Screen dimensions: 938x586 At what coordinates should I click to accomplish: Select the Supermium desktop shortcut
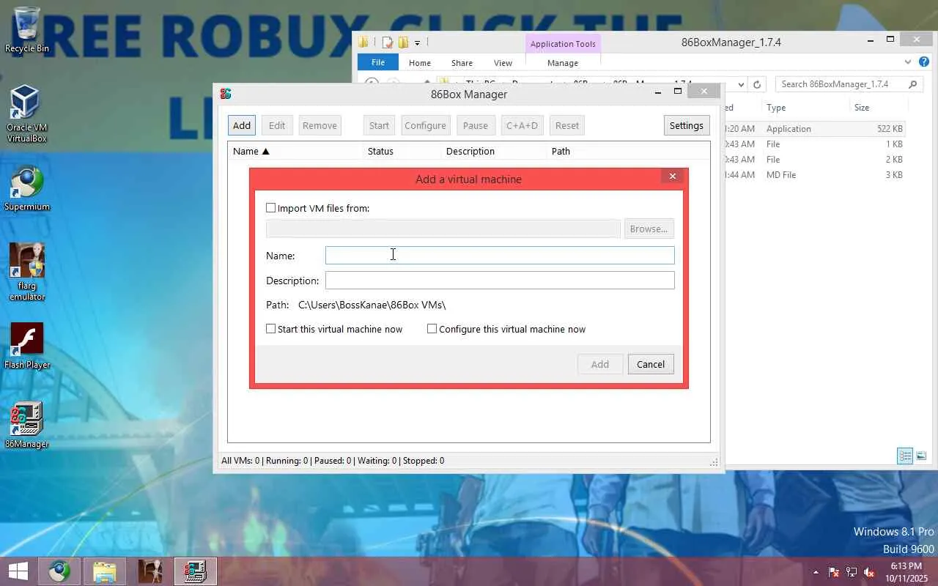click(x=27, y=189)
